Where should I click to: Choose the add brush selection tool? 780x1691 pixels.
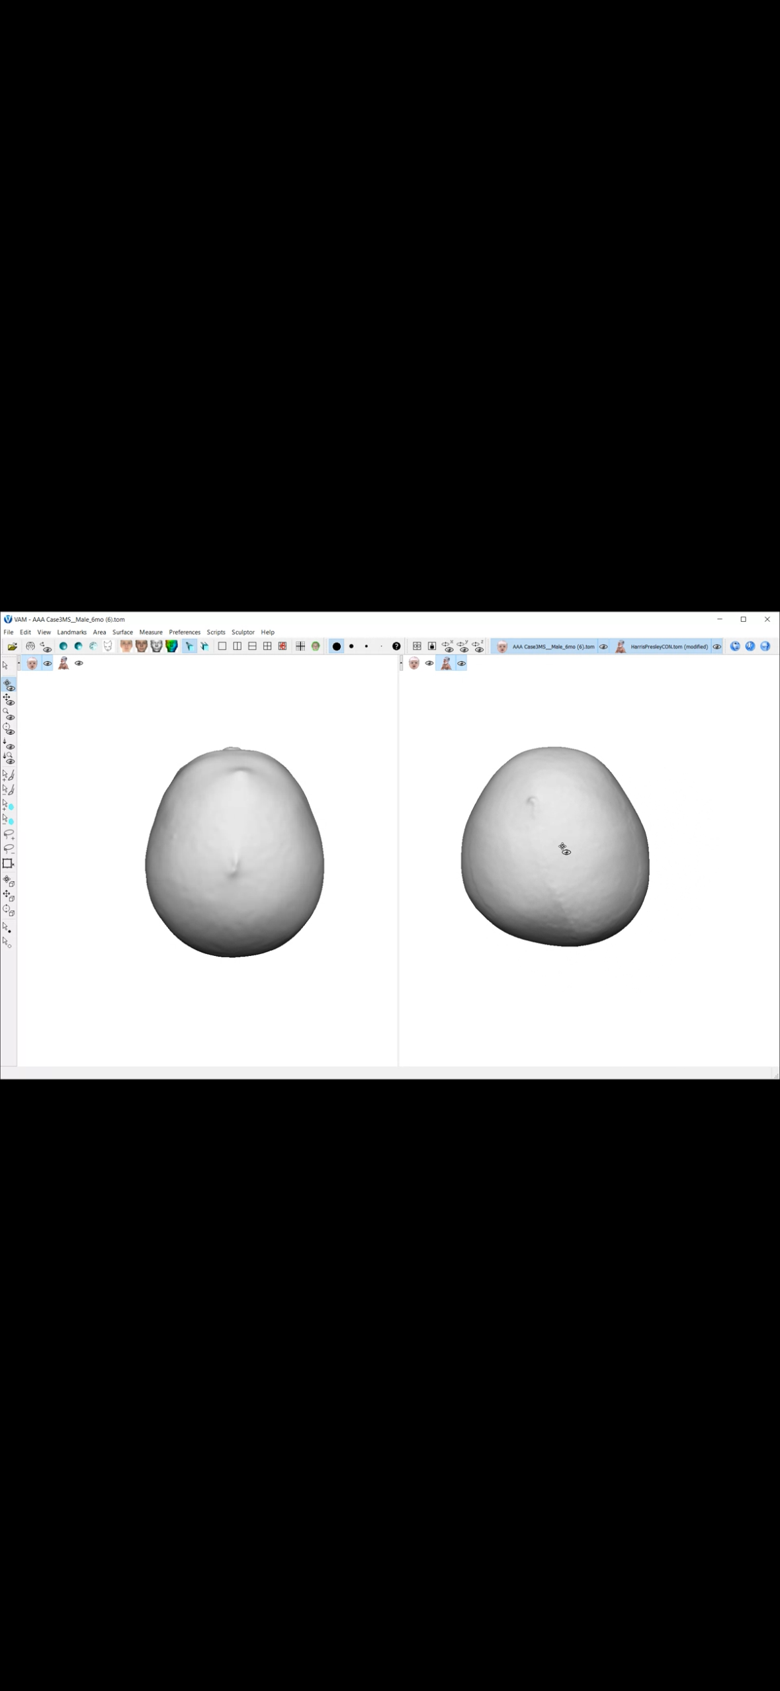pyautogui.click(x=9, y=775)
